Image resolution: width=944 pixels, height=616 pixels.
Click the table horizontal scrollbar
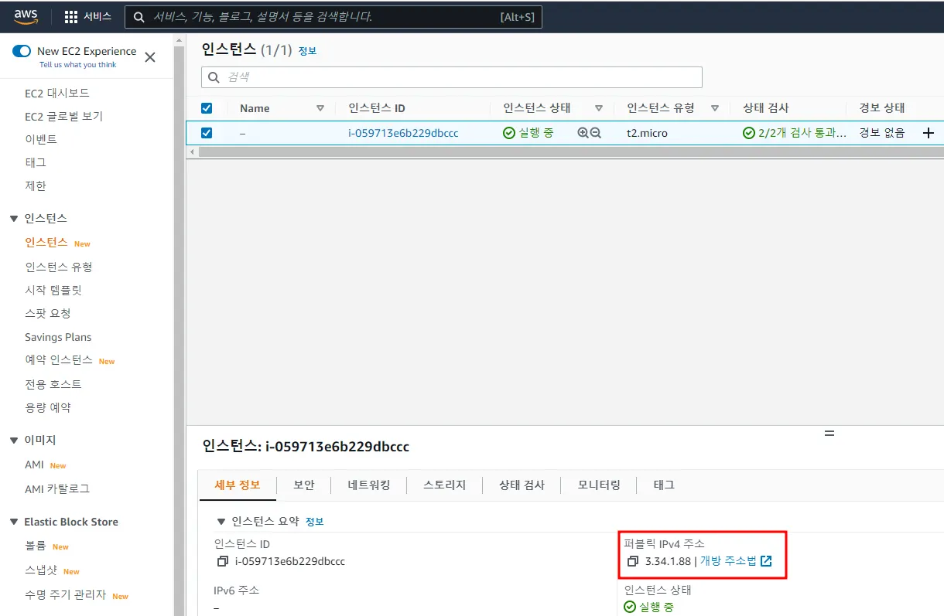click(x=571, y=152)
